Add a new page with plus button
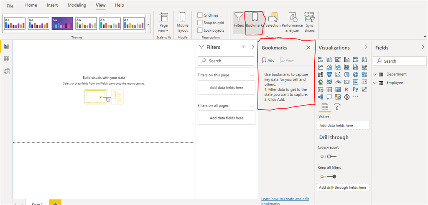Screen dimensions: 428x205 coord(55,202)
